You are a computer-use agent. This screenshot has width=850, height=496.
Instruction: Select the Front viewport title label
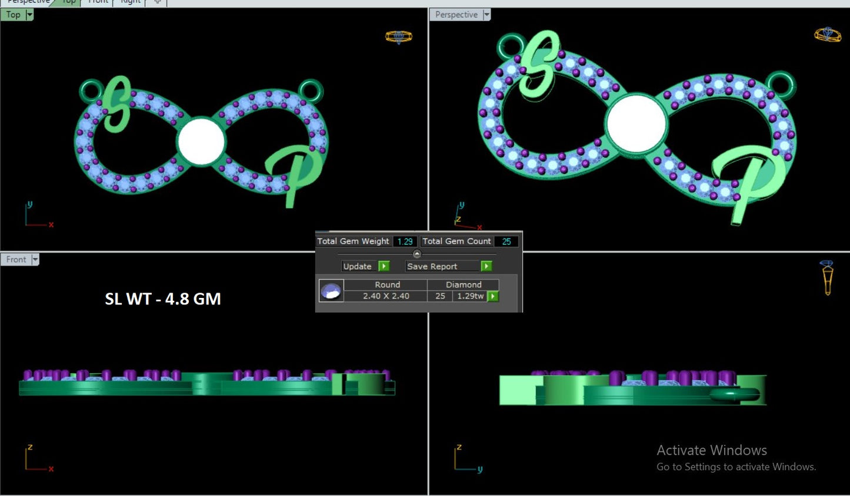click(x=16, y=260)
